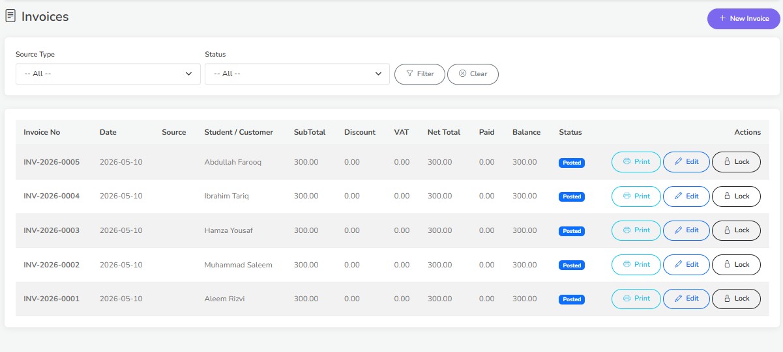Select invoice number INV-2026-0005

(x=52, y=162)
